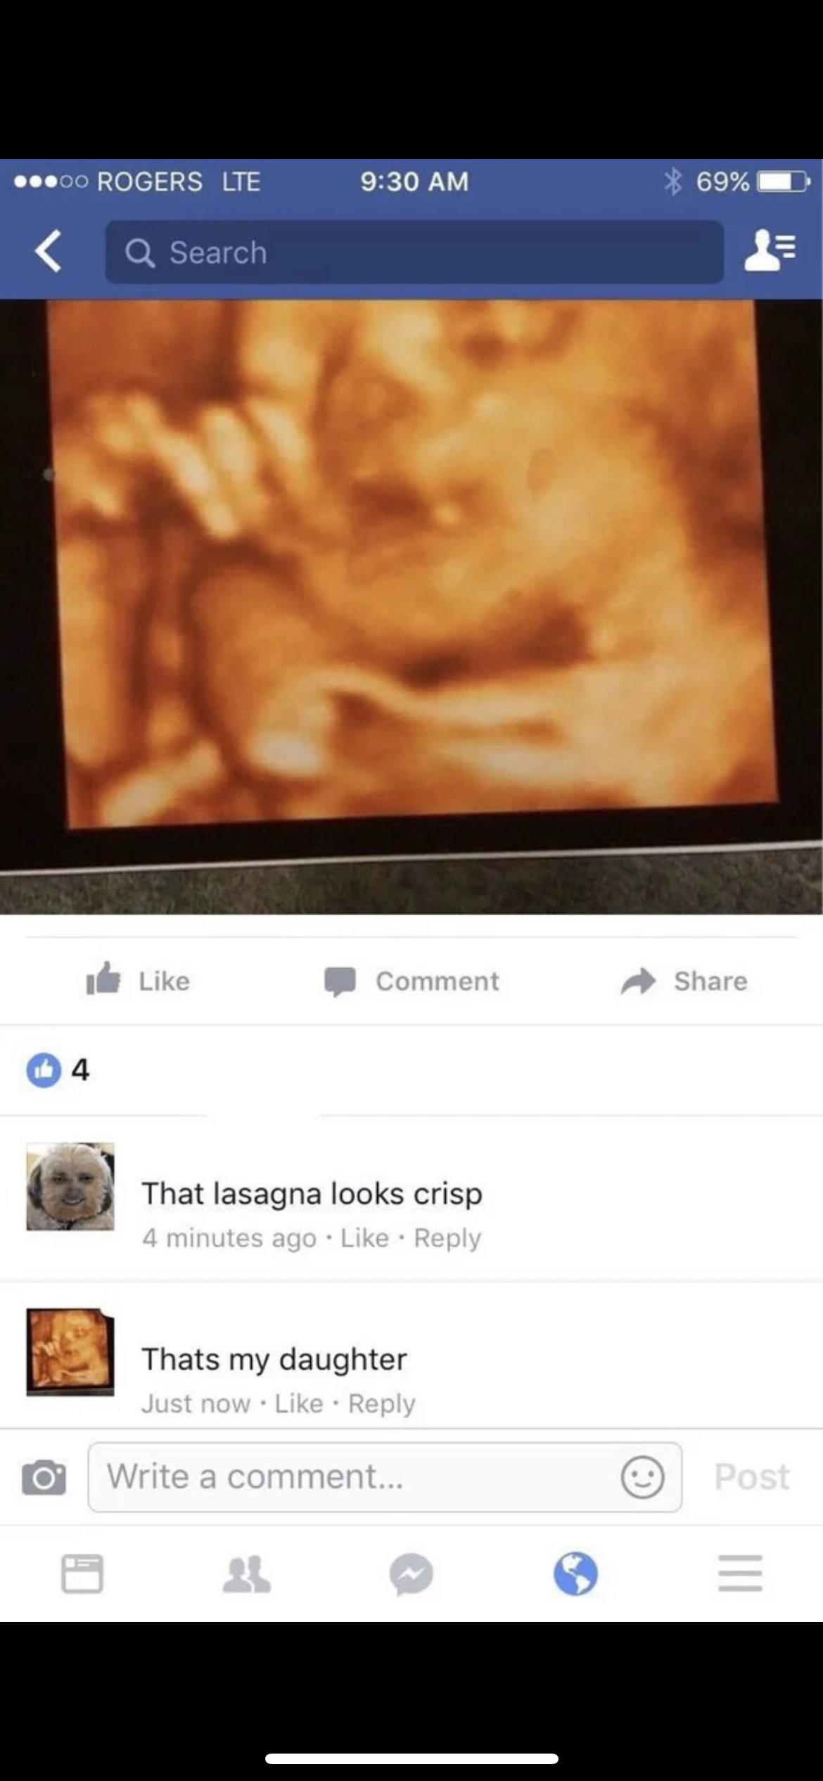Click the Write a comment field
Viewport: 823px width, 1781px height.
(385, 1476)
